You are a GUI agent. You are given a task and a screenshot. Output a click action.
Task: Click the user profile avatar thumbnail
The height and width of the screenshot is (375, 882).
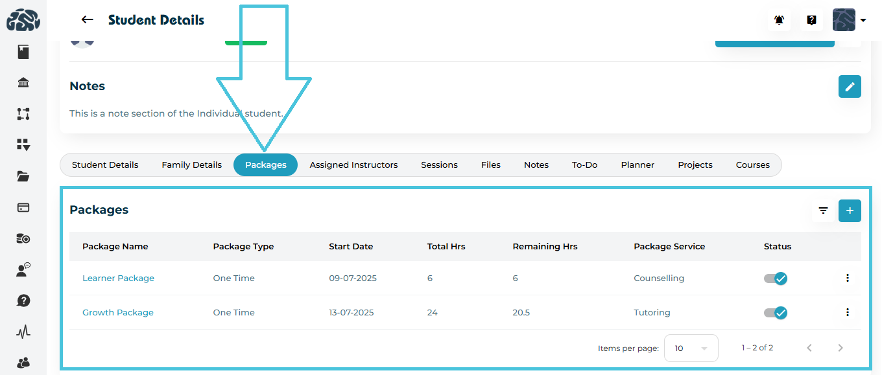pos(844,20)
